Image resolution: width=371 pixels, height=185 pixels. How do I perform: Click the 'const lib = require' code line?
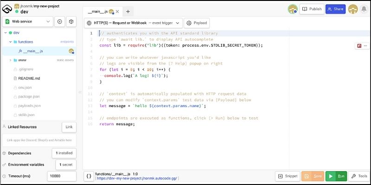pyautogui.click(x=181, y=45)
